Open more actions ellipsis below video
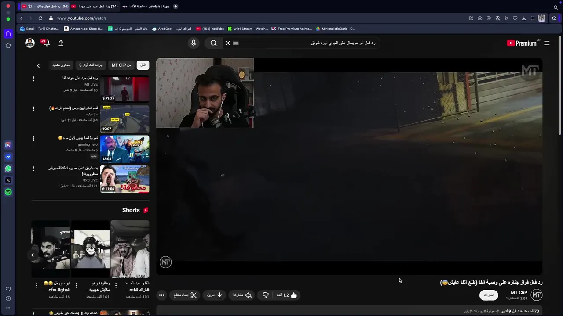This screenshot has height=316, width=563. coord(161,295)
